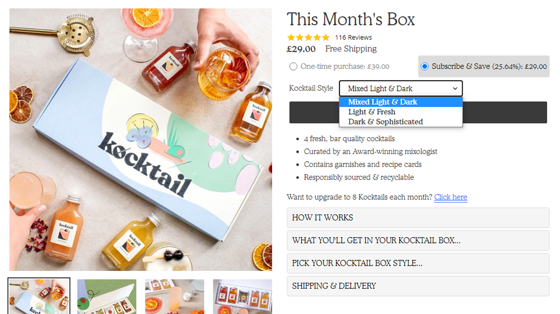Open the Kocktail Style dropdown
Viewport: 560px width, 314px height.
[x=401, y=88]
